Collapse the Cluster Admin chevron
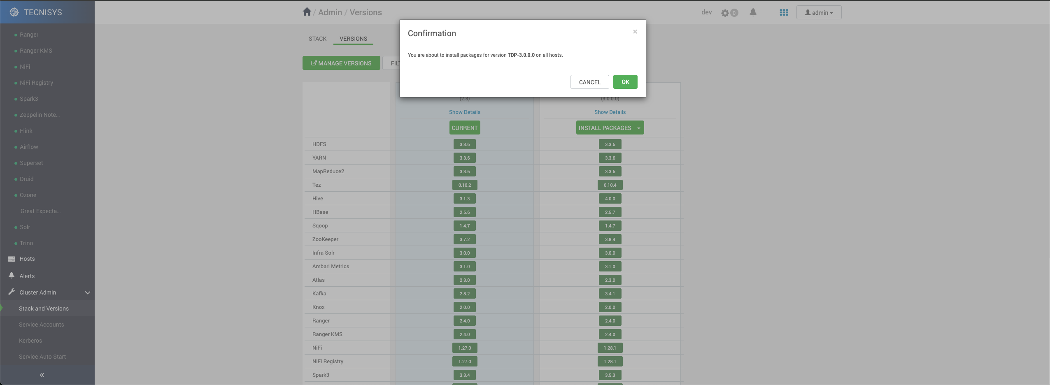Viewport: 1050px width, 385px height. [x=87, y=292]
